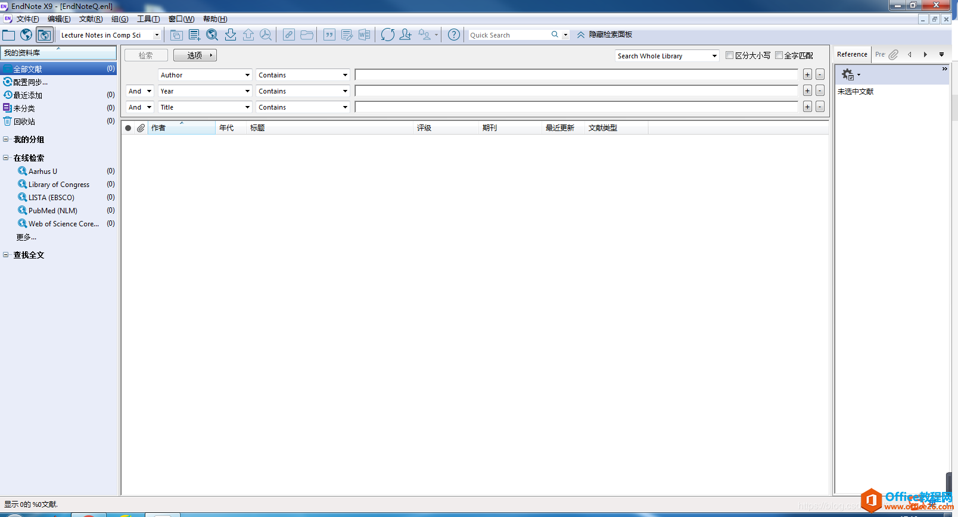Open the And operator dropdown for Year row
The height and width of the screenshot is (517, 958).
(140, 91)
